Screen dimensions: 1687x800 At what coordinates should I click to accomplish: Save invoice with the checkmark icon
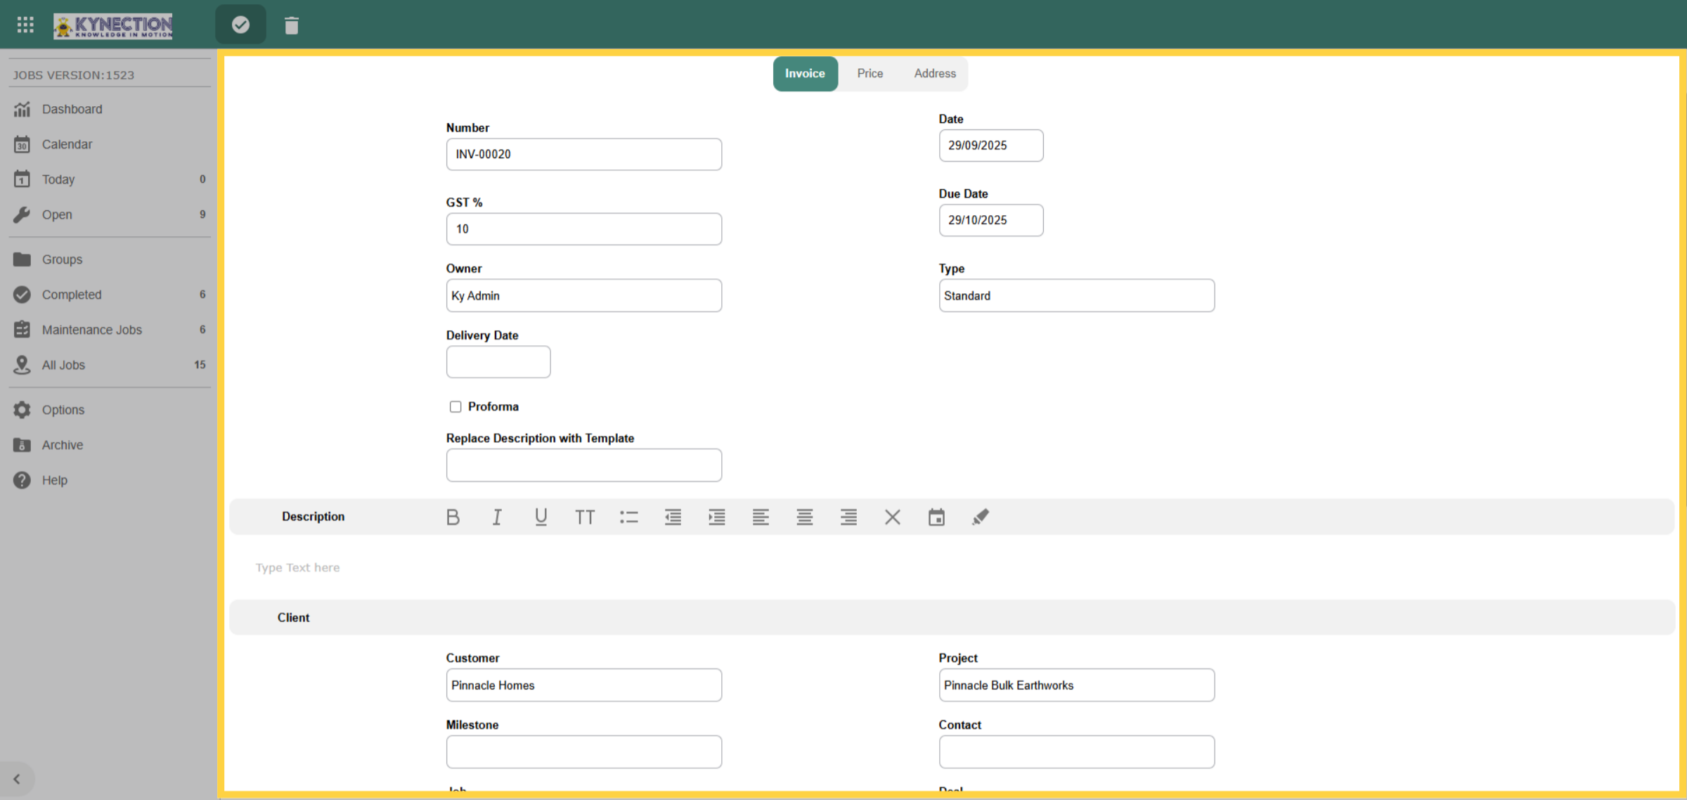point(240,25)
